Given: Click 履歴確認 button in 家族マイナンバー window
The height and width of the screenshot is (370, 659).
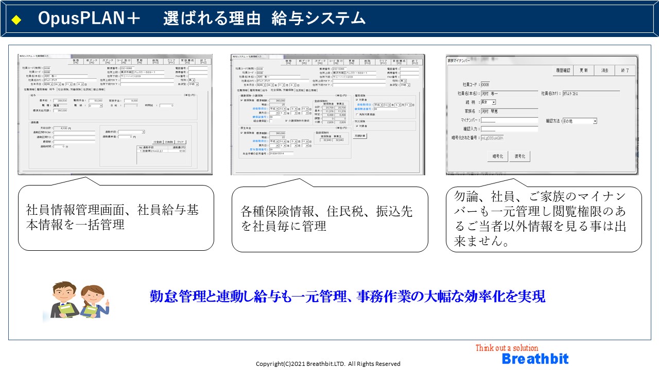Looking at the screenshot, I should pyautogui.click(x=563, y=70).
